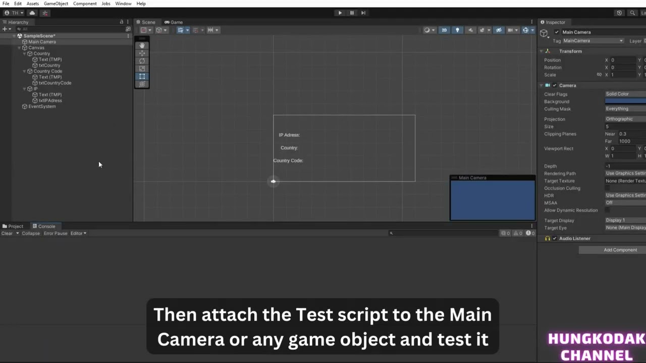Image resolution: width=646 pixels, height=363 pixels.
Task: Toggle scene lighting bulb button
Action: (458, 30)
